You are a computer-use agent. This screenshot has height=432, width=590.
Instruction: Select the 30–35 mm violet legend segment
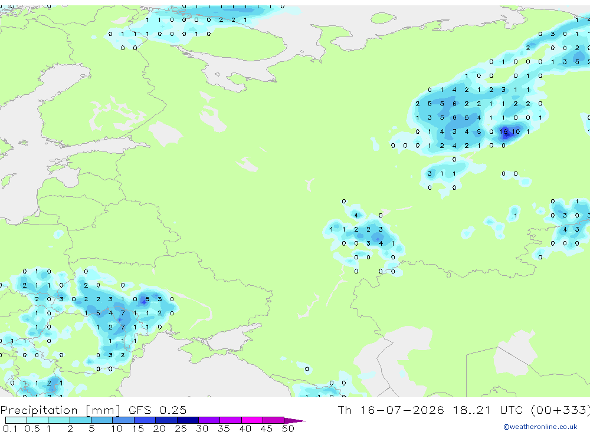[x=209, y=420]
